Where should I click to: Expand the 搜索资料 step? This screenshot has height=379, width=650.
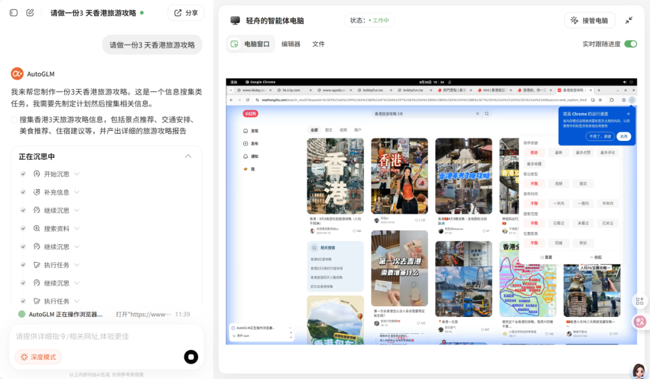pyautogui.click(x=77, y=228)
